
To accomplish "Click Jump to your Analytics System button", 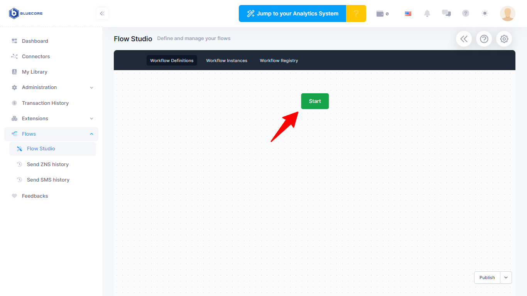I will 292,13.
